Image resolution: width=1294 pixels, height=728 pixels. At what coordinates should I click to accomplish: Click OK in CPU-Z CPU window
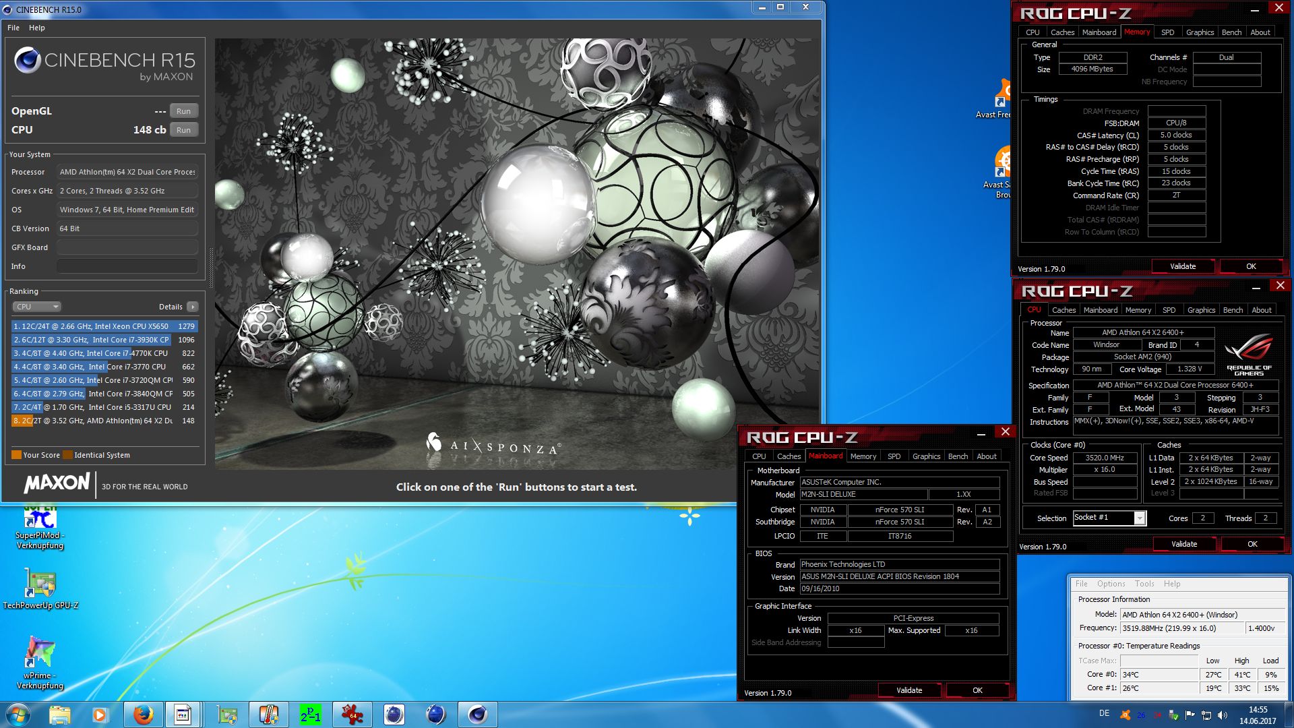tap(1252, 544)
